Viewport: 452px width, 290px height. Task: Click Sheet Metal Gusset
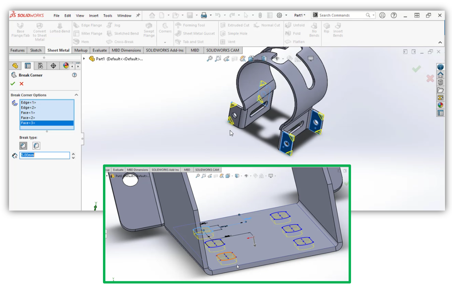195,33
